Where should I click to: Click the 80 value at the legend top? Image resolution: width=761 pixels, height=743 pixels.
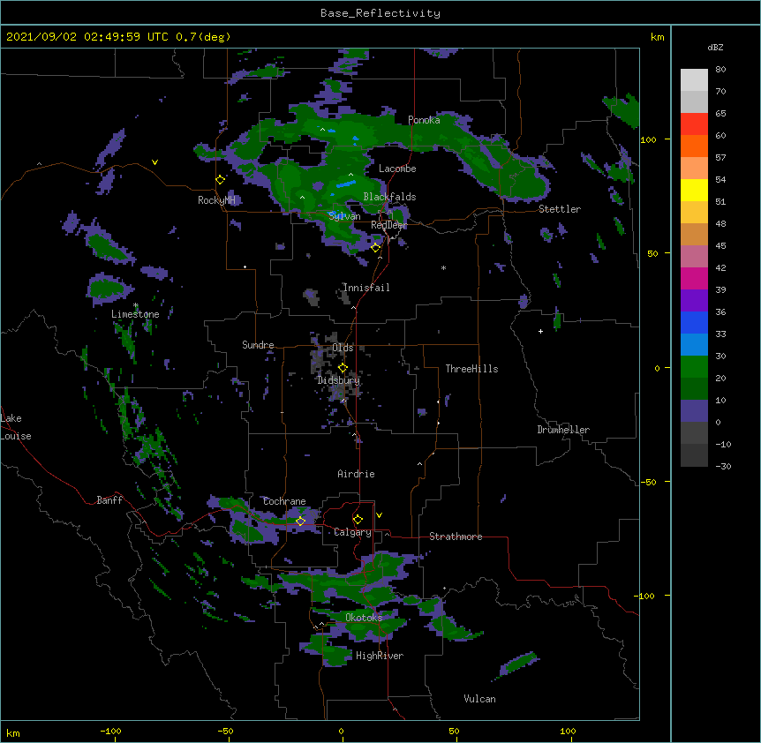(720, 70)
